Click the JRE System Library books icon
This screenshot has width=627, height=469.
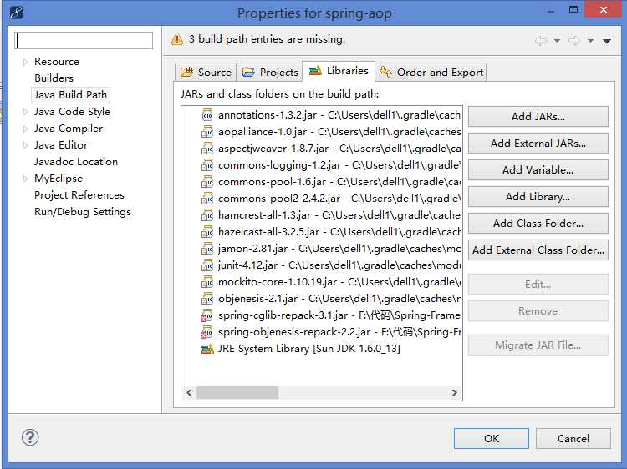pyautogui.click(x=207, y=349)
